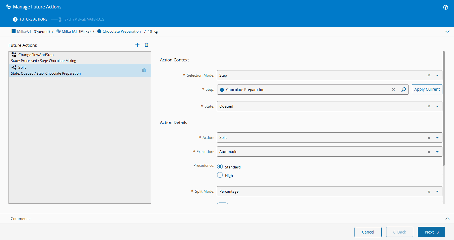Delete the Split action via row trash icon
The height and width of the screenshot is (240, 454).
tap(144, 70)
